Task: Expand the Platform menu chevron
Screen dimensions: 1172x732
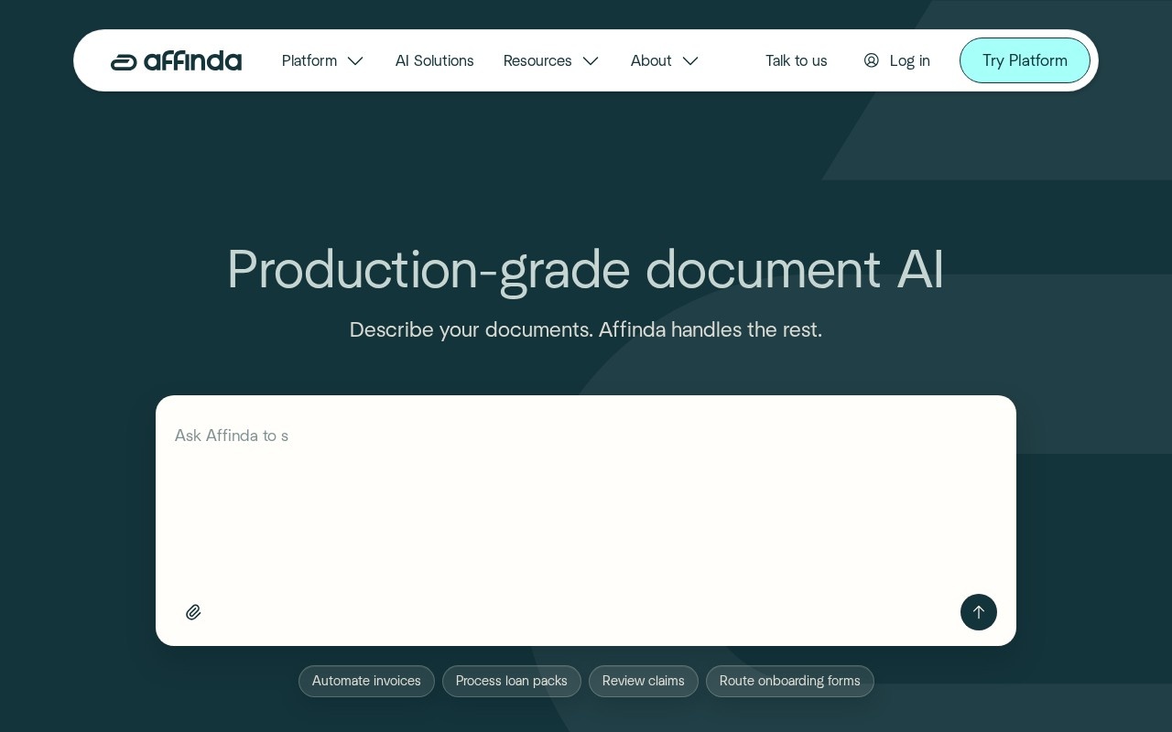Action: point(355,61)
